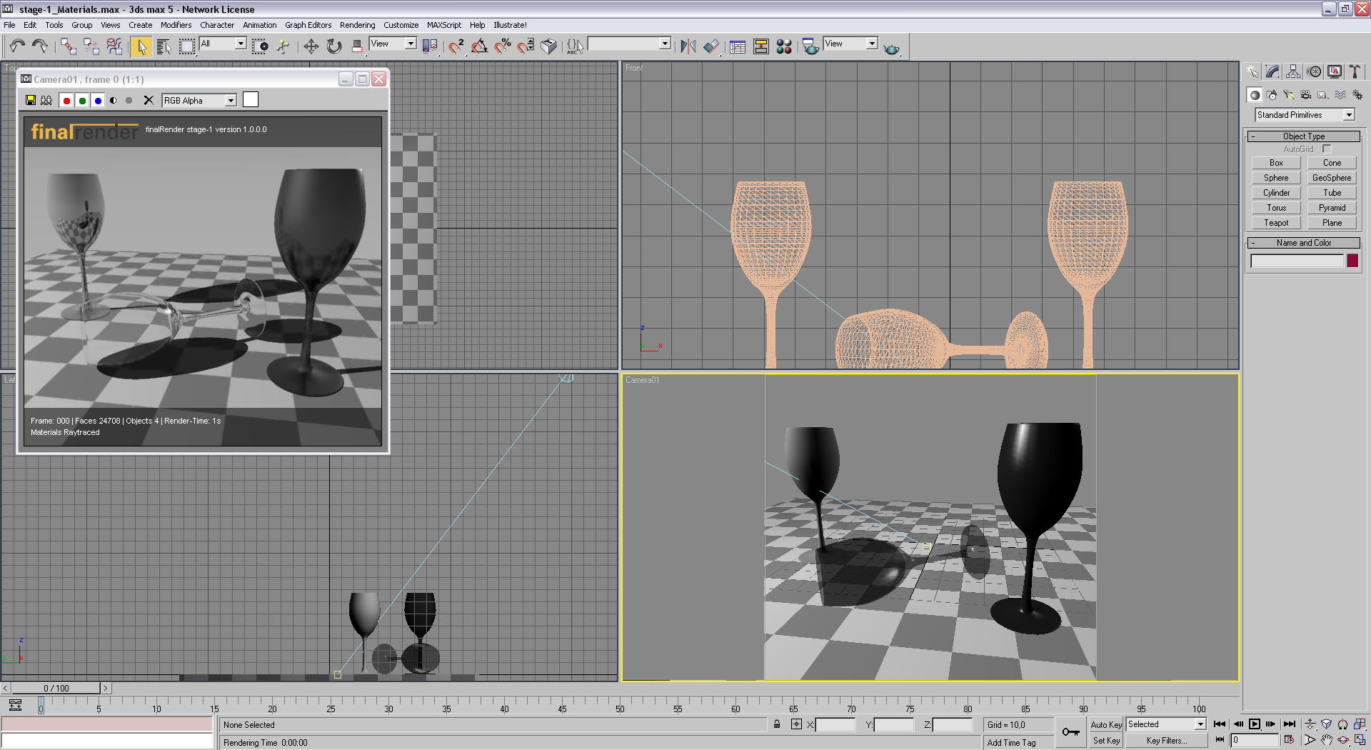
Task: Click the Mirror Selected Objects icon
Action: click(x=688, y=46)
